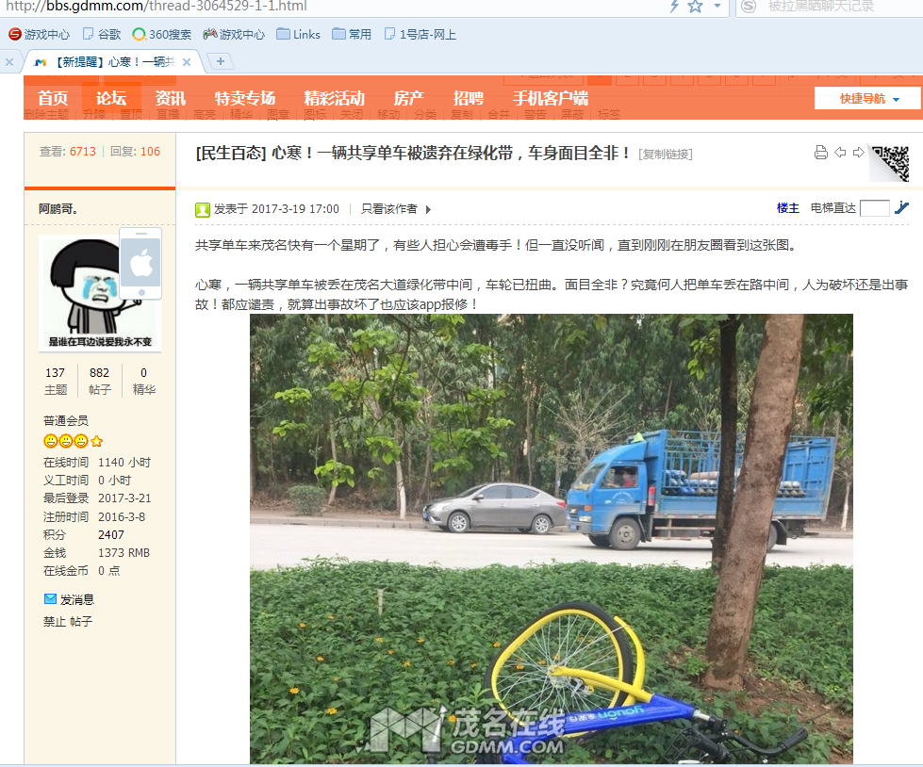Click the phone icon on avatar

point(140,264)
